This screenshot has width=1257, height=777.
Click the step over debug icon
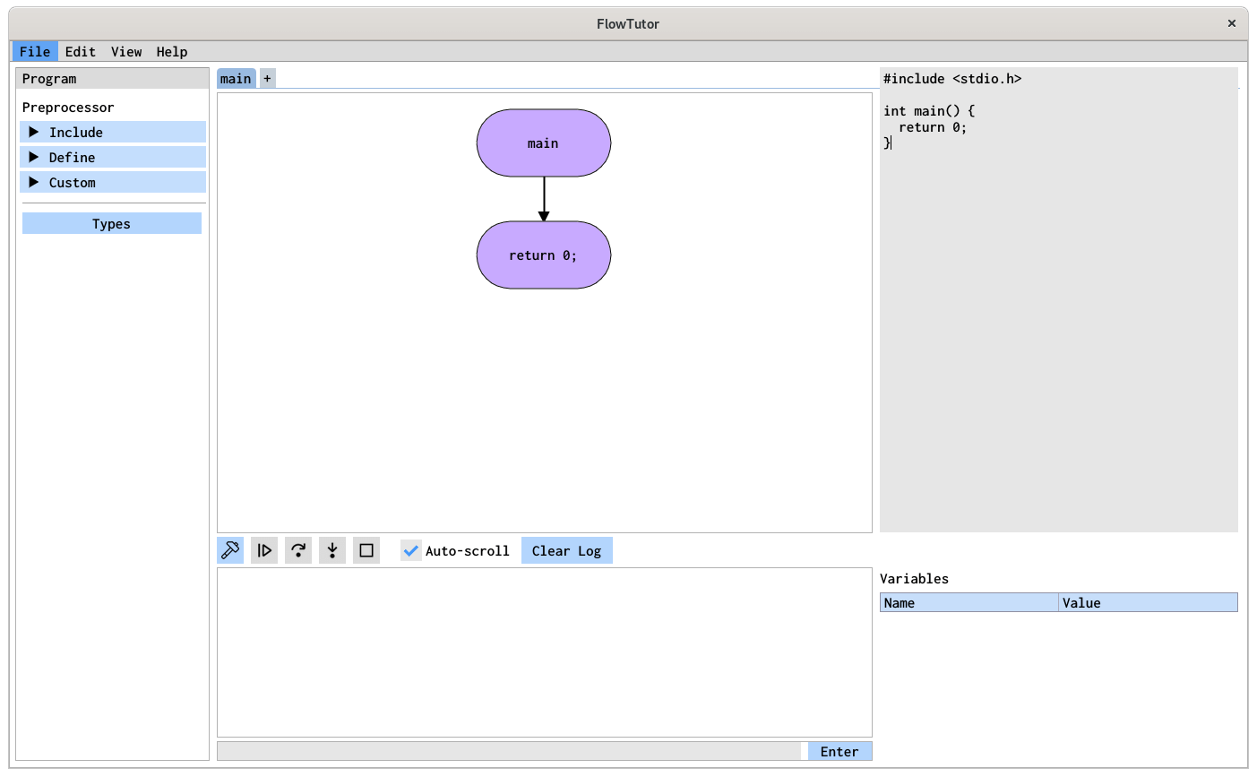[x=298, y=550]
